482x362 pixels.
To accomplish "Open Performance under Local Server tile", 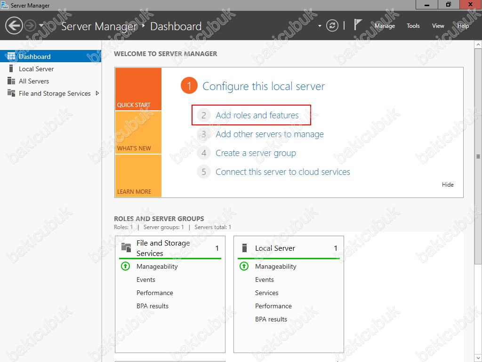I will 273,306.
